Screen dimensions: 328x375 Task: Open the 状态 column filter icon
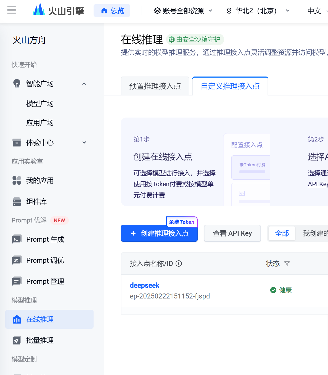[287, 263]
